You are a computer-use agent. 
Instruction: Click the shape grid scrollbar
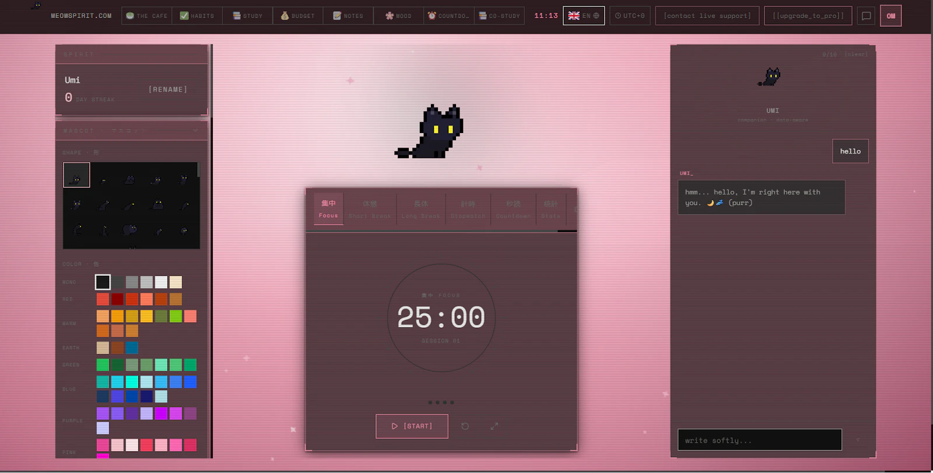click(198, 170)
